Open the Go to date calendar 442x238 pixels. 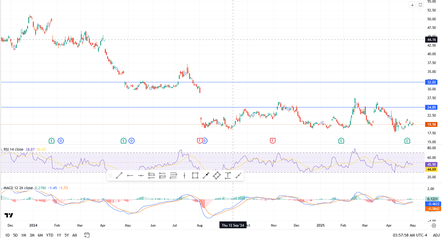pos(87,235)
